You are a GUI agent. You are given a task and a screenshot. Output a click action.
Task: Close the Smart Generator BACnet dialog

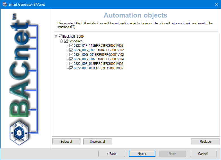click(x=214, y=4)
